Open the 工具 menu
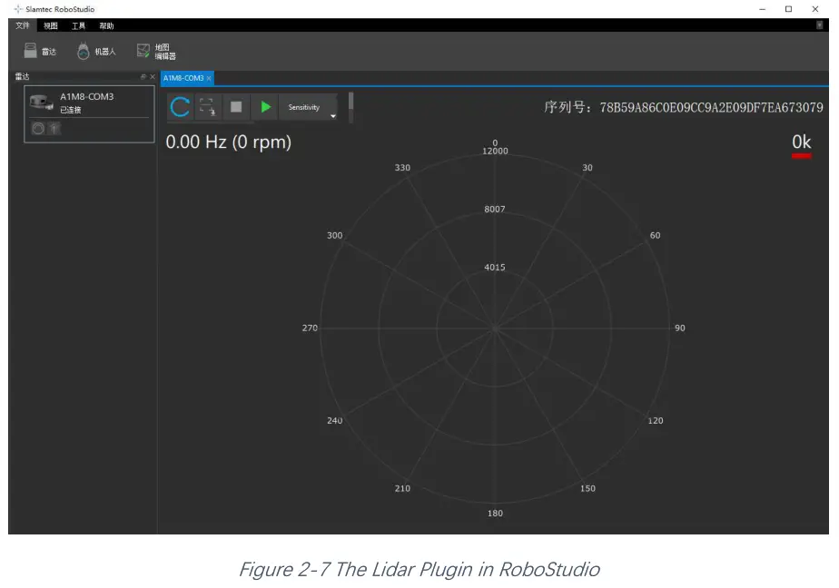 click(x=77, y=24)
